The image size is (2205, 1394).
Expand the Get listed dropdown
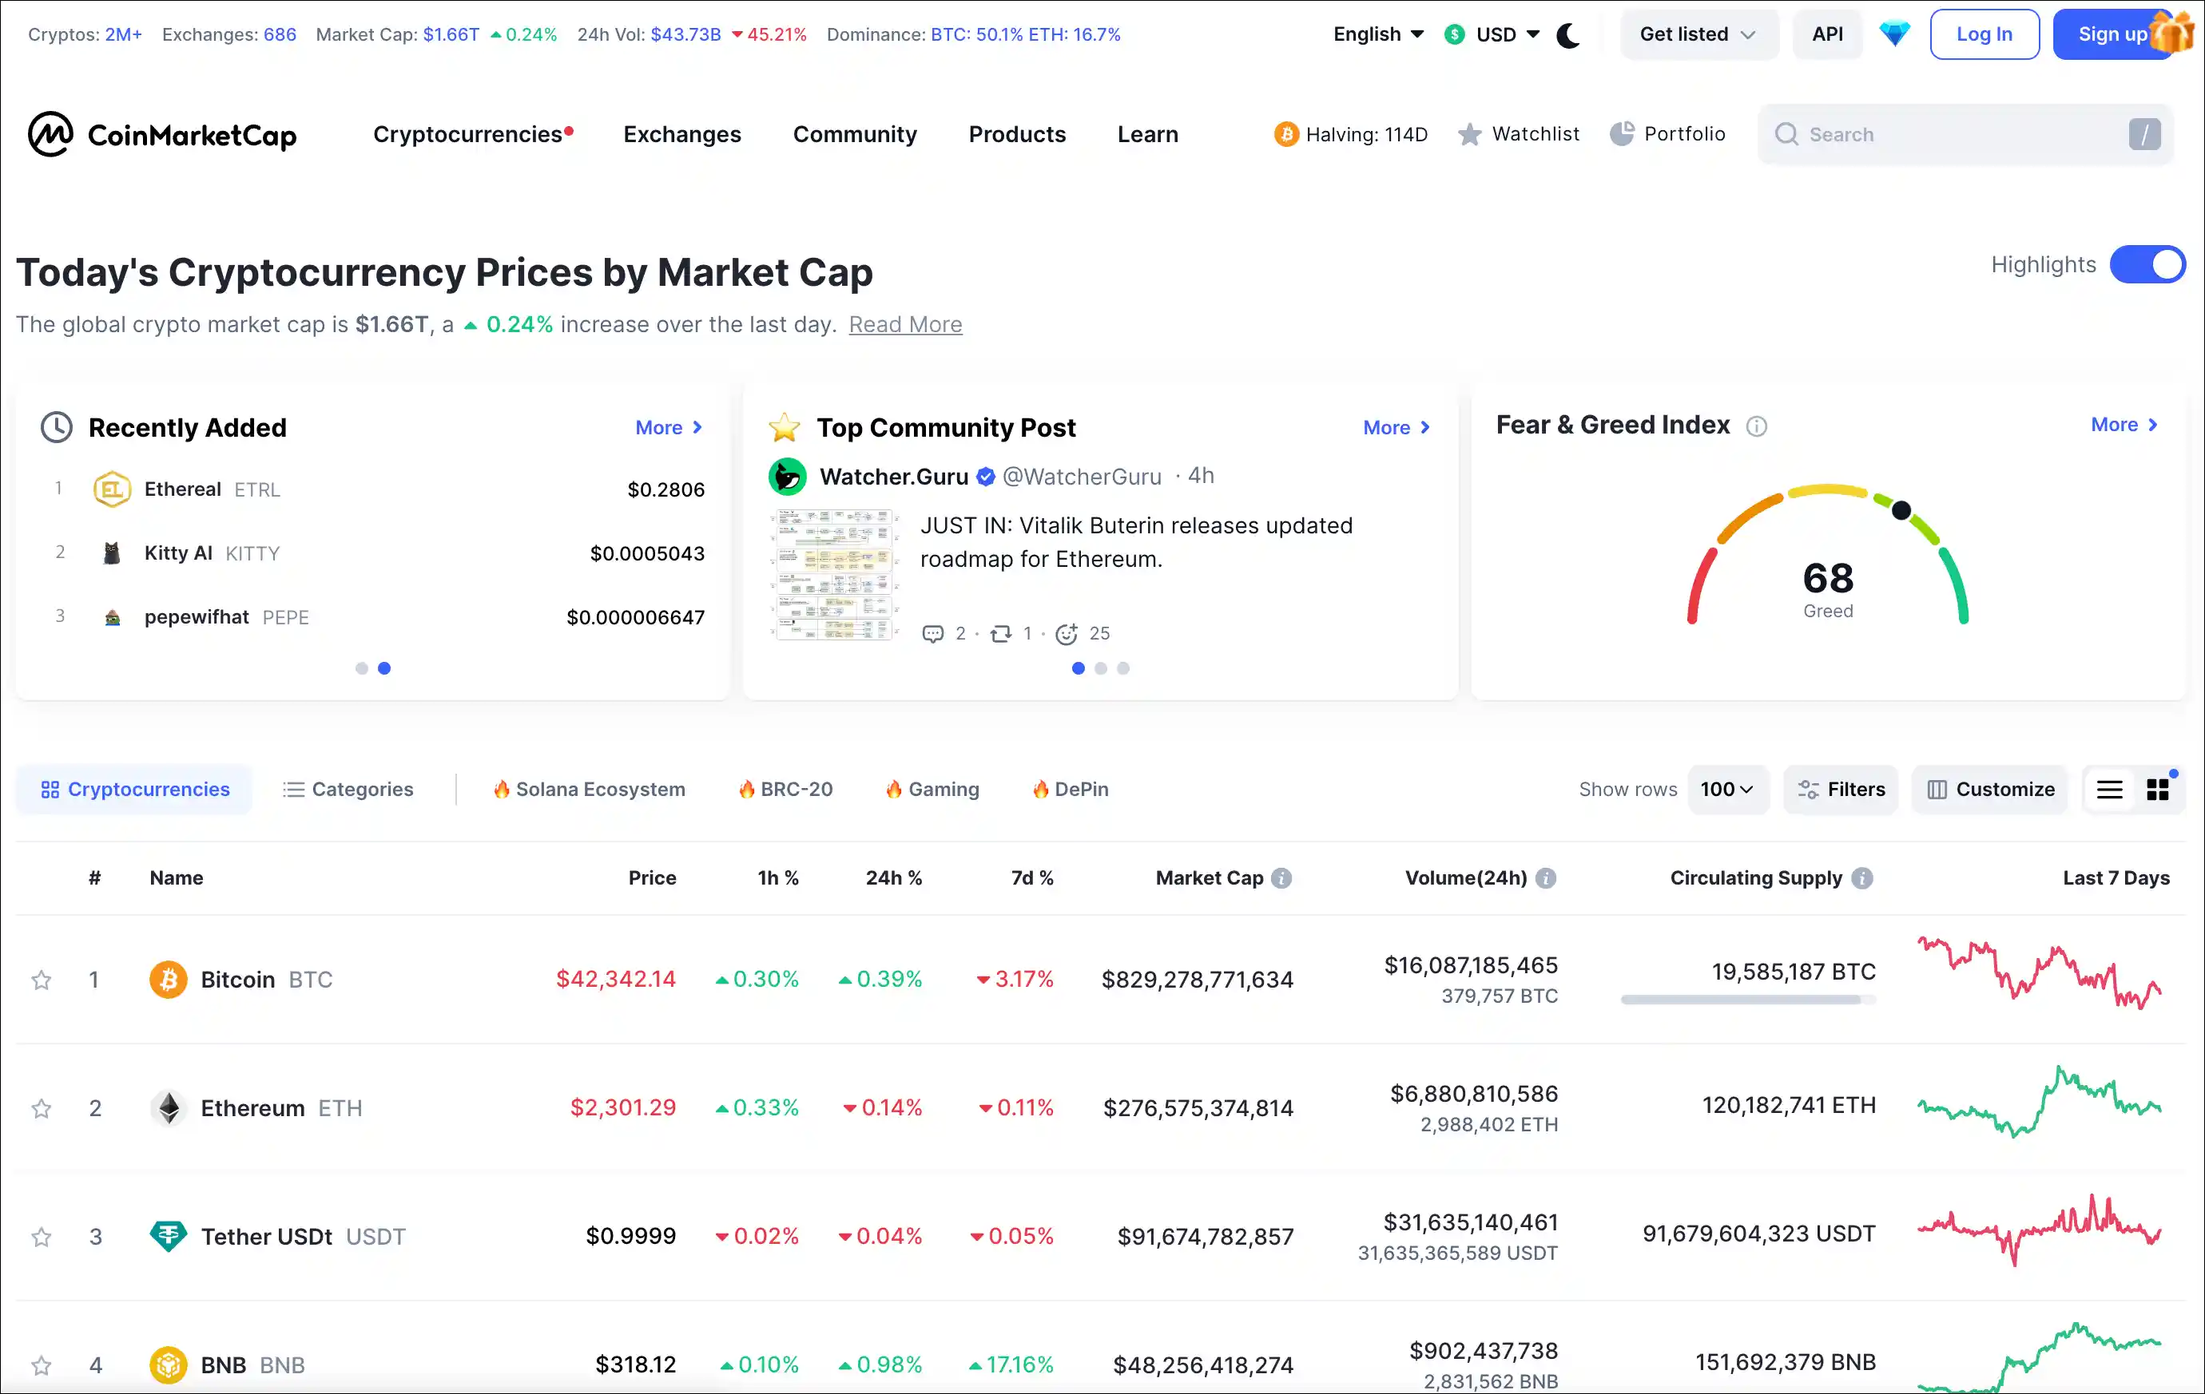point(1698,34)
